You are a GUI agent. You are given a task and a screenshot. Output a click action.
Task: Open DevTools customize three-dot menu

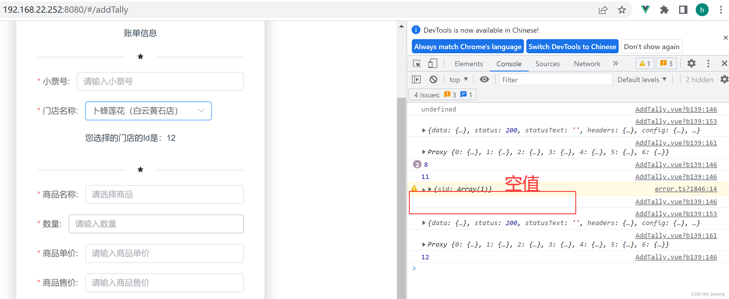point(708,64)
